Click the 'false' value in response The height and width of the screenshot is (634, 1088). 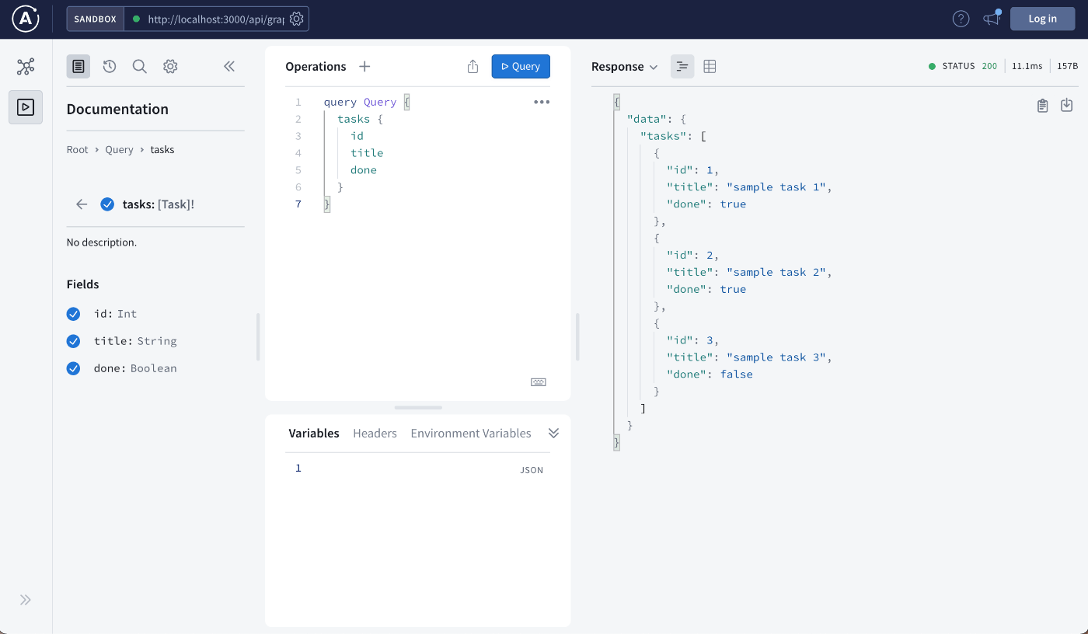coord(737,374)
